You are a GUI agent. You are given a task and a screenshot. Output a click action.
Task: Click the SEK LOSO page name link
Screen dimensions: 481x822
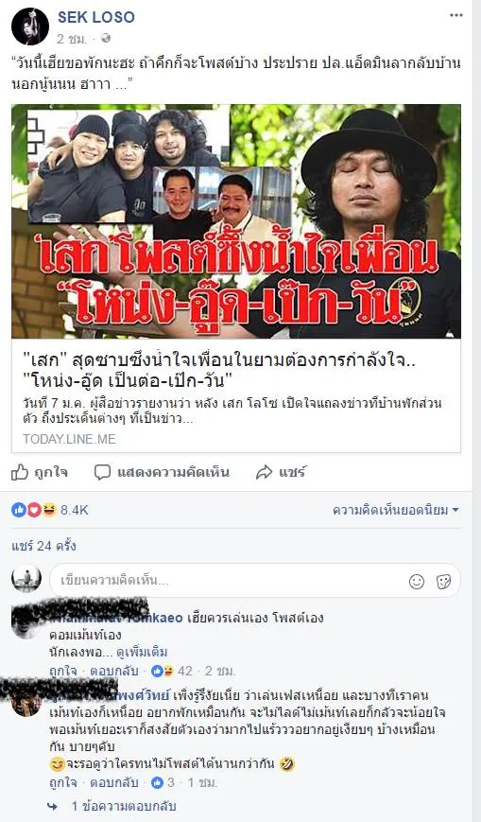[x=95, y=17]
